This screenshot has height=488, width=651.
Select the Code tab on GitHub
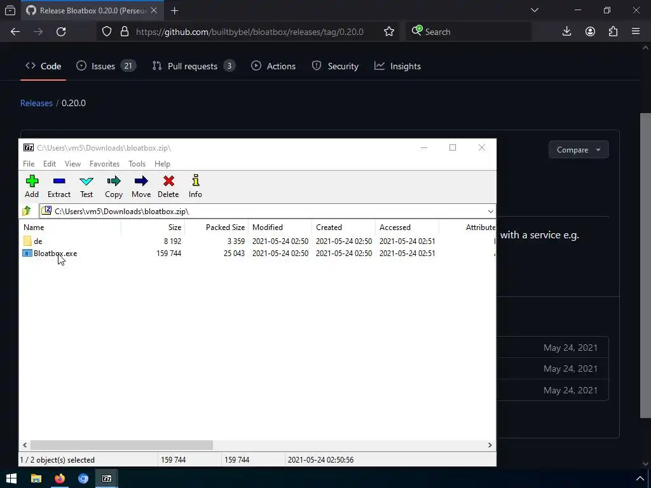[x=43, y=66]
